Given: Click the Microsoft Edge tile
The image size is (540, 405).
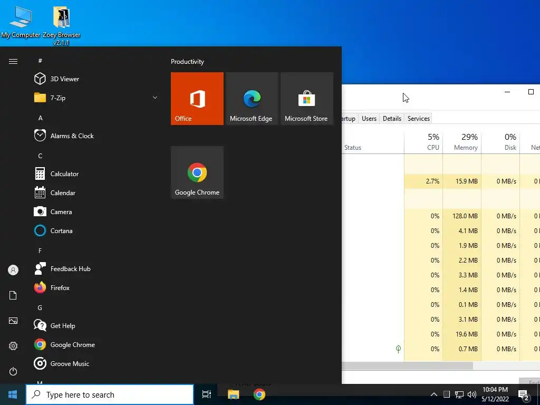Looking at the screenshot, I should [x=252, y=99].
